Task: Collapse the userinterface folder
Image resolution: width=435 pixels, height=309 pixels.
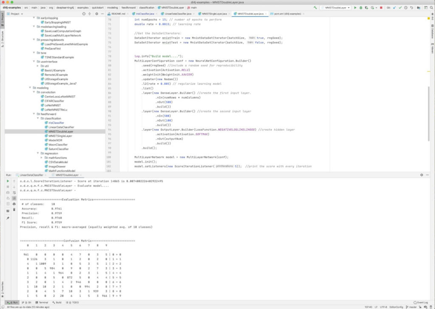Action: 34,62
